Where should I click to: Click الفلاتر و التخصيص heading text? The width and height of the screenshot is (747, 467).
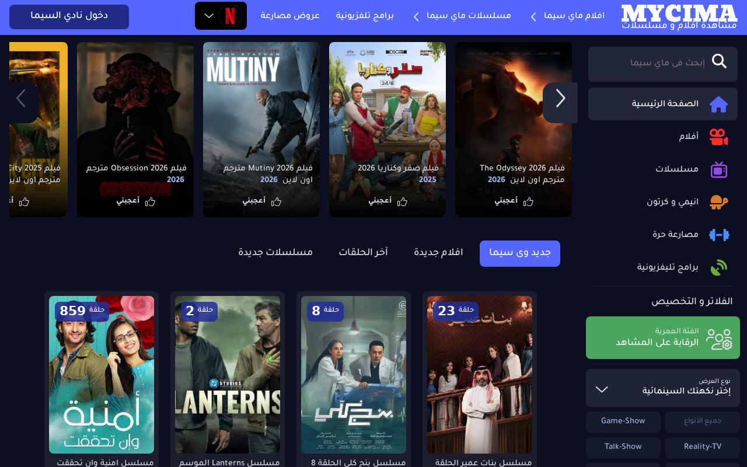tap(692, 302)
